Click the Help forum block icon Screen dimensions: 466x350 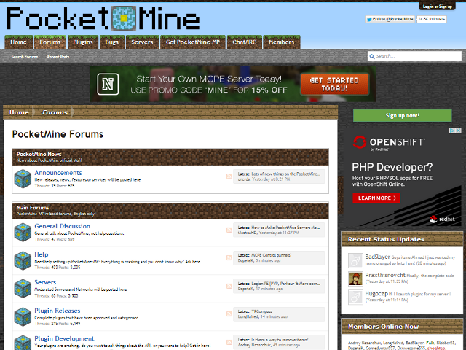tap(23, 260)
